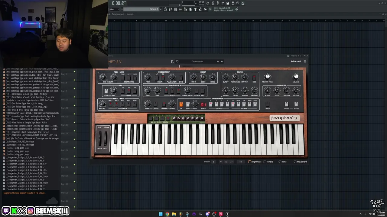Screen dimensions: 387x217
Task: Open the FL Studio help question mark icon
Action: point(223,3)
